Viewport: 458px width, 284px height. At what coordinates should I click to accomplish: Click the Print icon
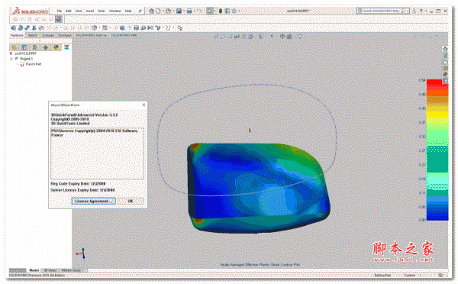point(189,11)
